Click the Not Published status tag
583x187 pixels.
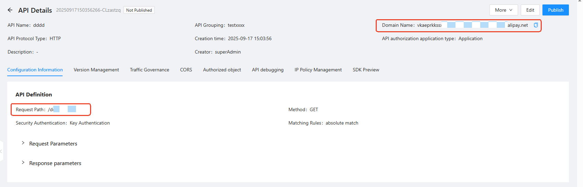tap(139, 10)
